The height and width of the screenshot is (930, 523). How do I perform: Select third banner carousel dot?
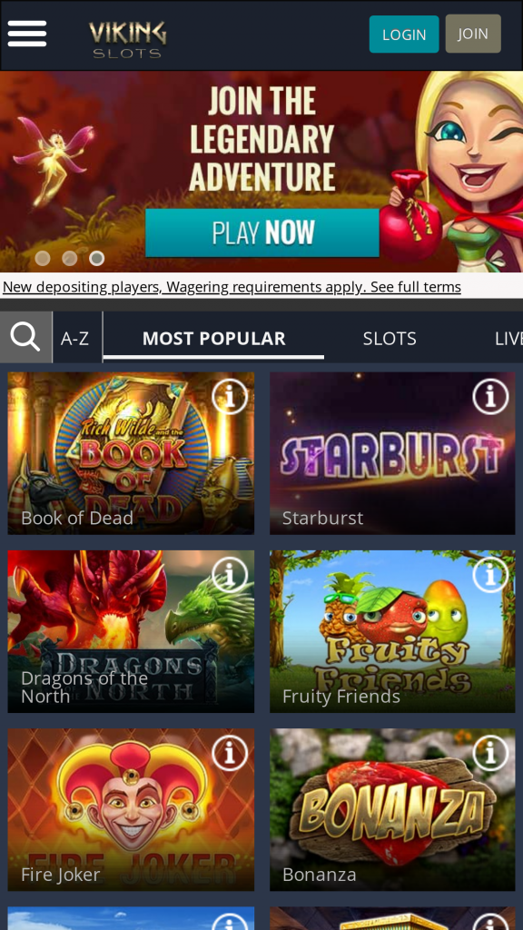coord(96,258)
